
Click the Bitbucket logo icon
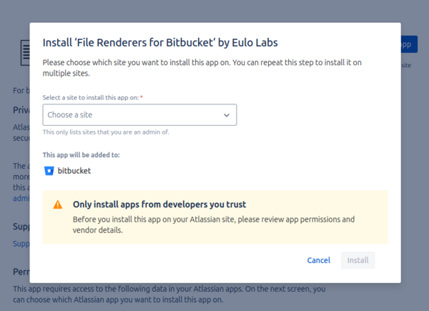click(49, 171)
